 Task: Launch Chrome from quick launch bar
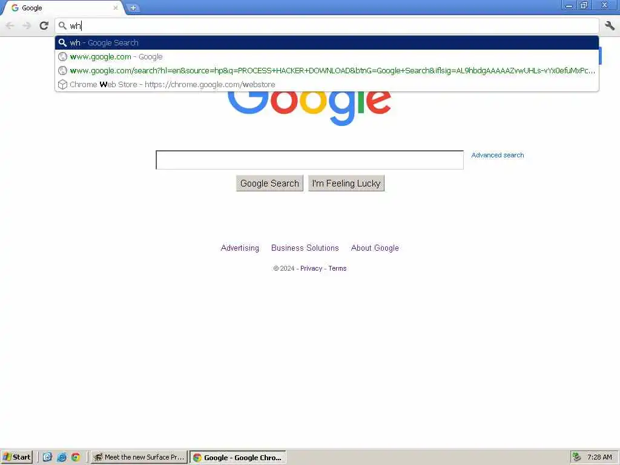(x=76, y=457)
